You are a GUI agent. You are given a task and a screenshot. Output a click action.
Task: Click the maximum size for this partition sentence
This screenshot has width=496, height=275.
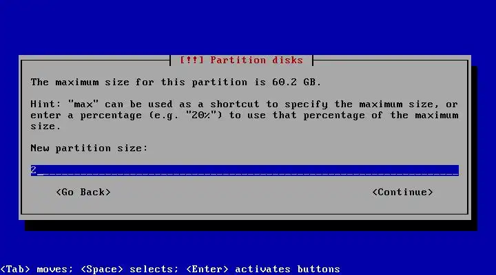tap(176, 82)
